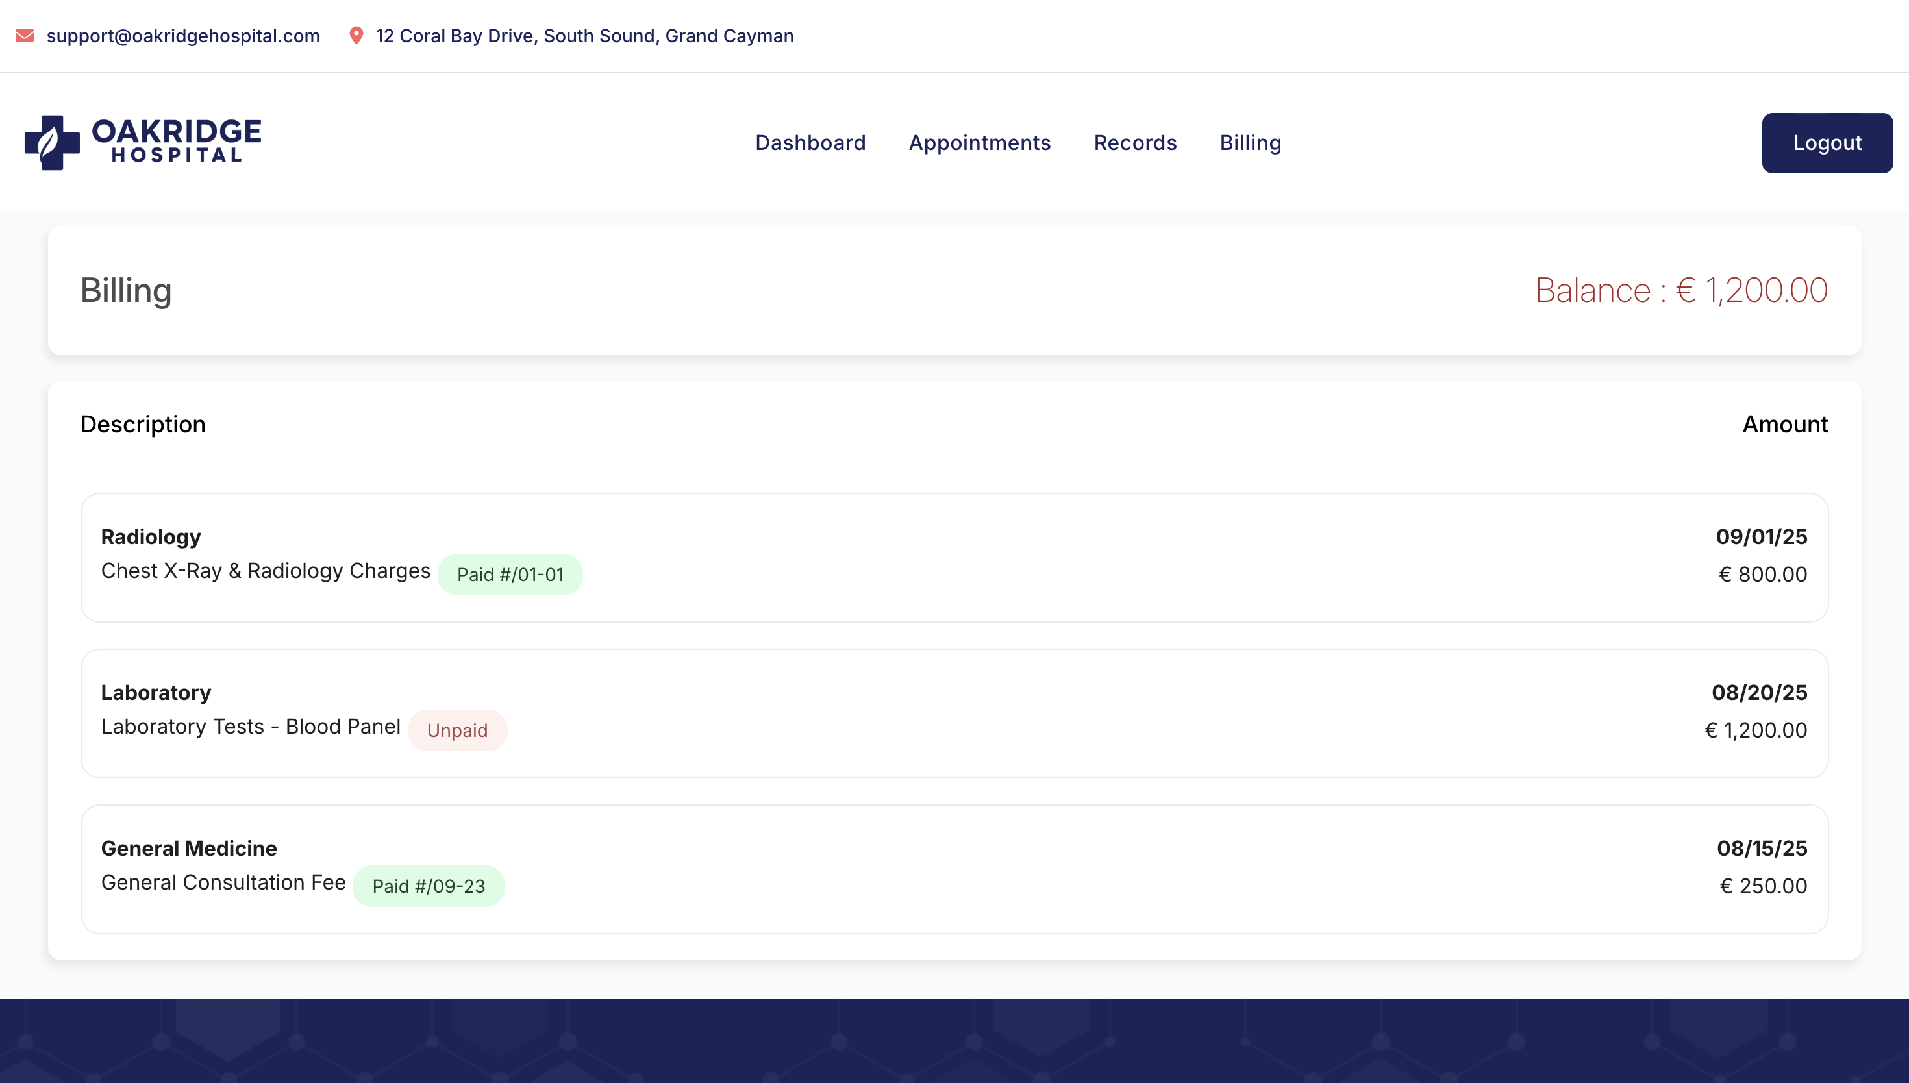The height and width of the screenshot is (1083, 1909).
Task: Click the 08/20/25 date
Action: click(x=1759, y=693)
